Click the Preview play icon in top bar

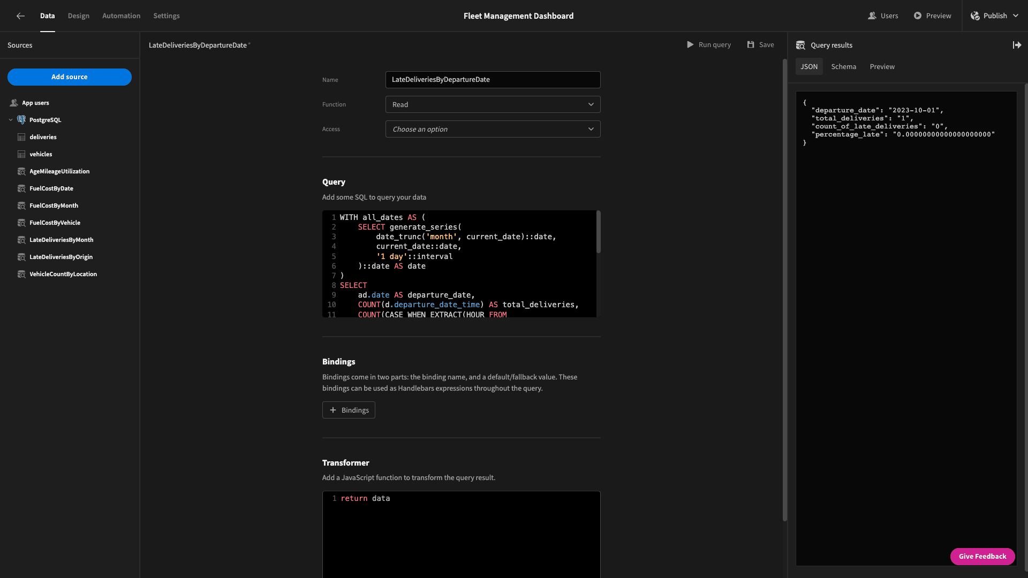click(x=918, y=16)
